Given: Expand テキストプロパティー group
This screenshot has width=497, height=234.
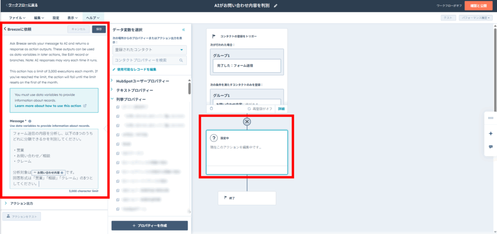Looking at the screenshot, I should [134, 90].
